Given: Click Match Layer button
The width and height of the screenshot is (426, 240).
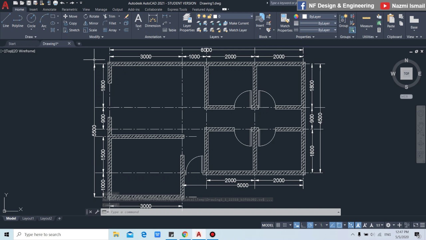Looking at the screenshot, I should click(x=235, y=30).
